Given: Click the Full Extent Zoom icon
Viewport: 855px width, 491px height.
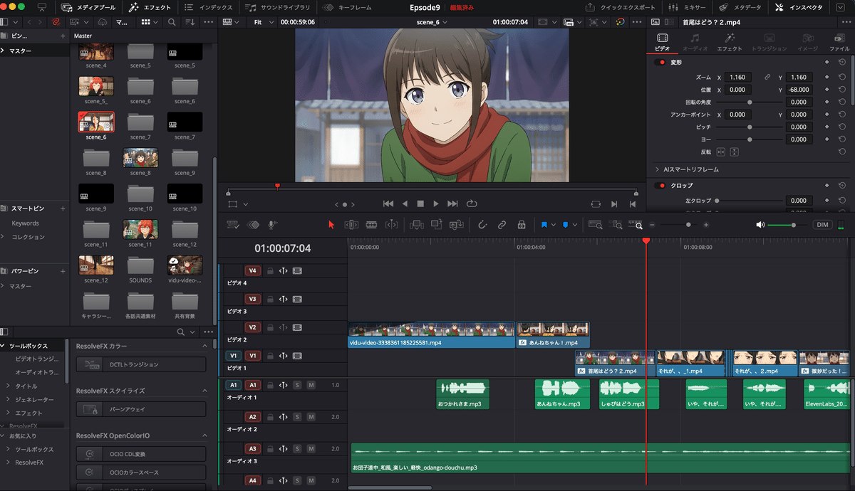Looking at the screenshot, I should click(596, 225).
